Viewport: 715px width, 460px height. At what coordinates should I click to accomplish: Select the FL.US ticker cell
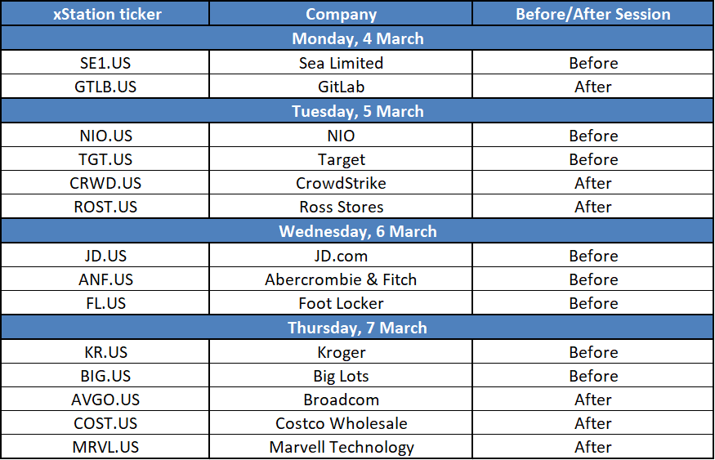click(x=105, y=302)
